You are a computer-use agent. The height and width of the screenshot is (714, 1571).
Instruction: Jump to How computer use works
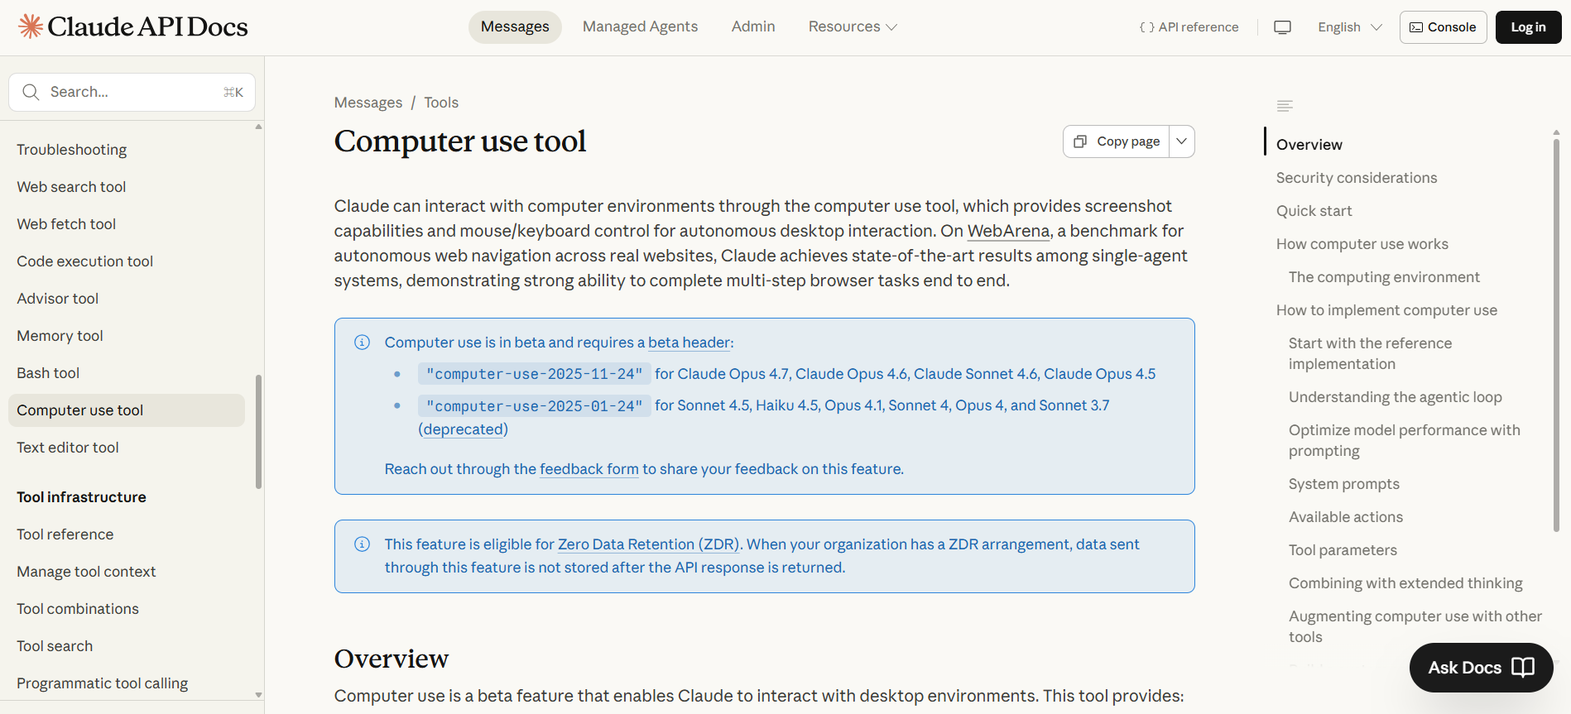(1362, 244)
